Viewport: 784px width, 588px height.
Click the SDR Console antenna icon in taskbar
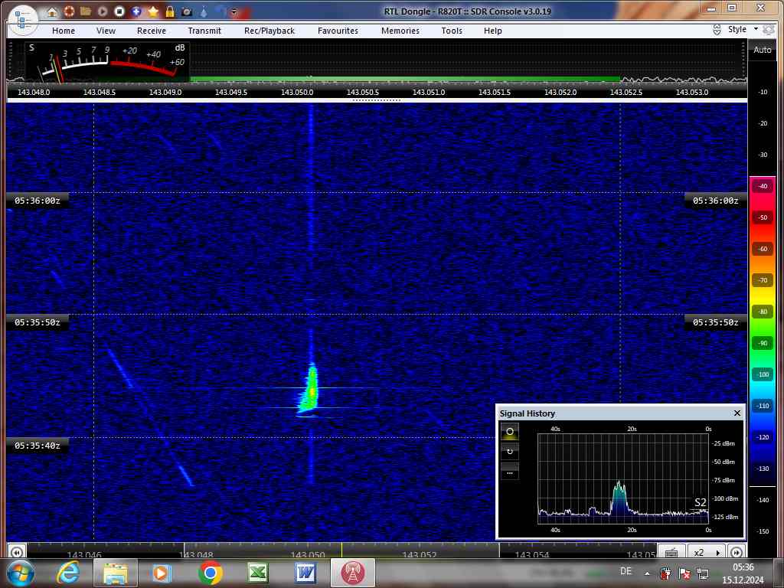(x=352, y=573)
